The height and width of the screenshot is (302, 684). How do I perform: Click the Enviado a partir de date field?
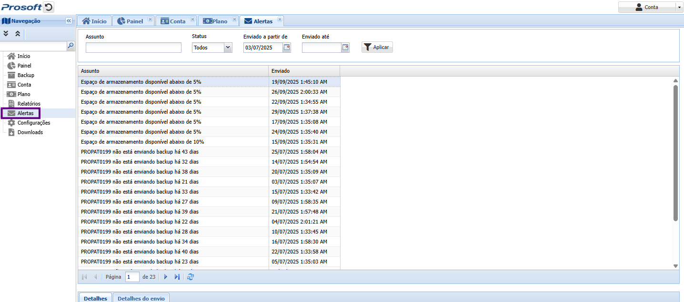[x=263, y=48]
